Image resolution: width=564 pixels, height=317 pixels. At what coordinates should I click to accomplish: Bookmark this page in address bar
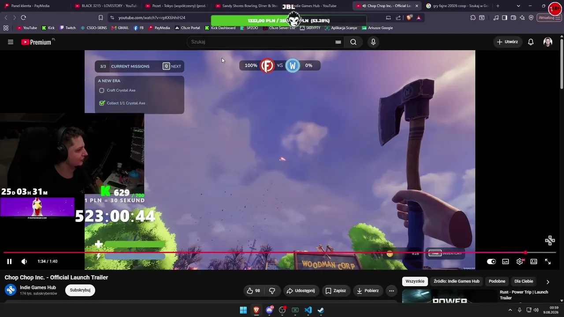tap(100, 18)
